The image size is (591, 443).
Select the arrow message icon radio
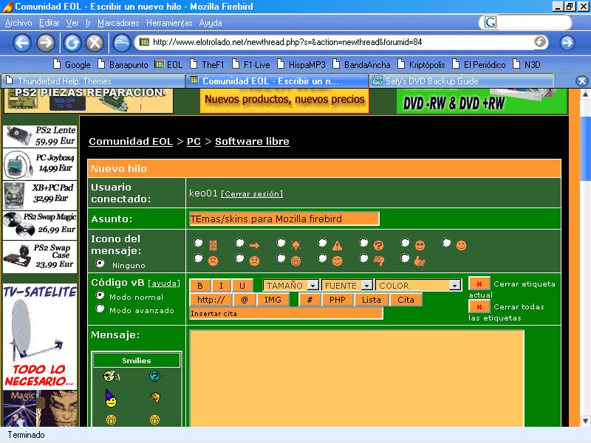[239, 243]
